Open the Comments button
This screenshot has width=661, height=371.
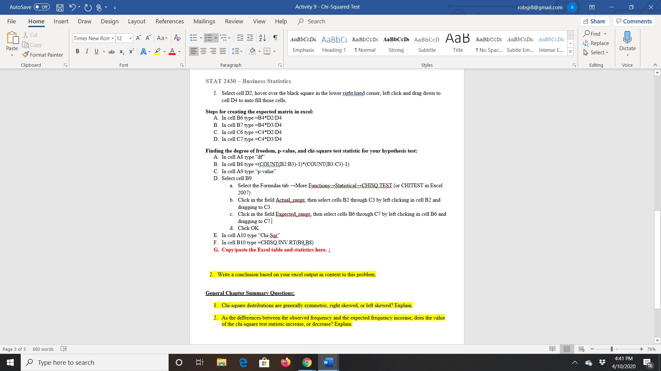[634, 21]
